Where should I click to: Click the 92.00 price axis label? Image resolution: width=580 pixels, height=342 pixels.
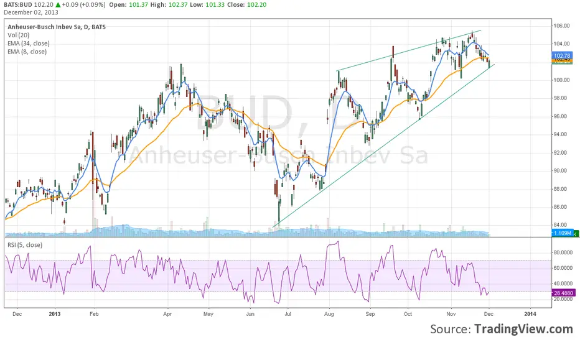pos(561,152)
